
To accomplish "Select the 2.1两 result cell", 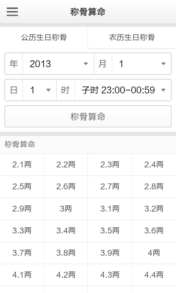I will click(x=22, y=164).
